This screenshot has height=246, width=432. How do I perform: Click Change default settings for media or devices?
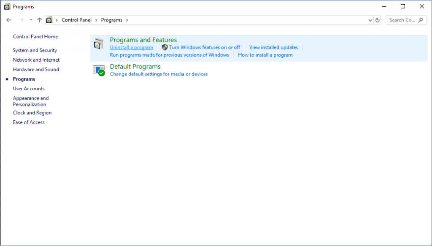(159, 74)
